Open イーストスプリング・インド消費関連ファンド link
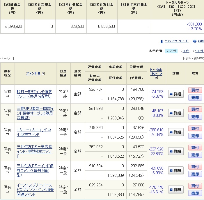 (35, 190)
